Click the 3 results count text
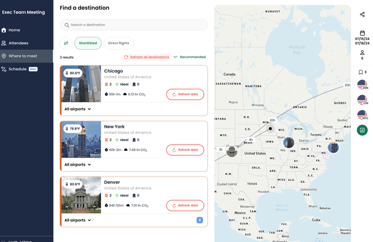373x242 pixels. [x=67, y=57]
